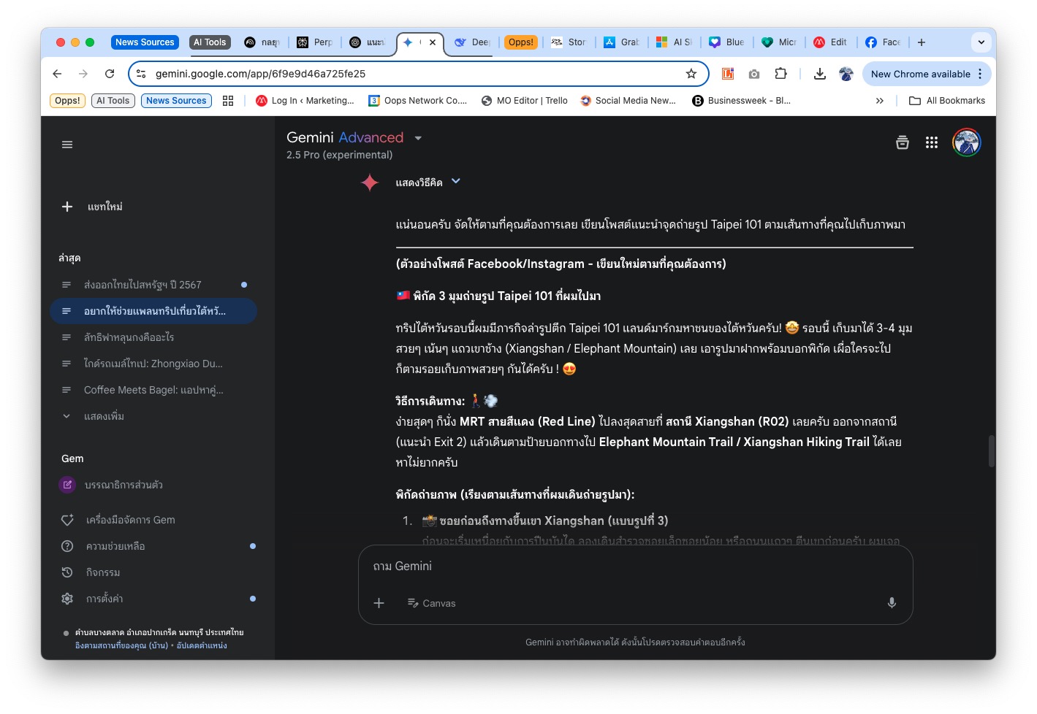Image resolution: width=1037 pixels, height=714 pixels.
Task: Switch to the Blue browser tab
Action: pyautogui.click(x=727, y=42)
